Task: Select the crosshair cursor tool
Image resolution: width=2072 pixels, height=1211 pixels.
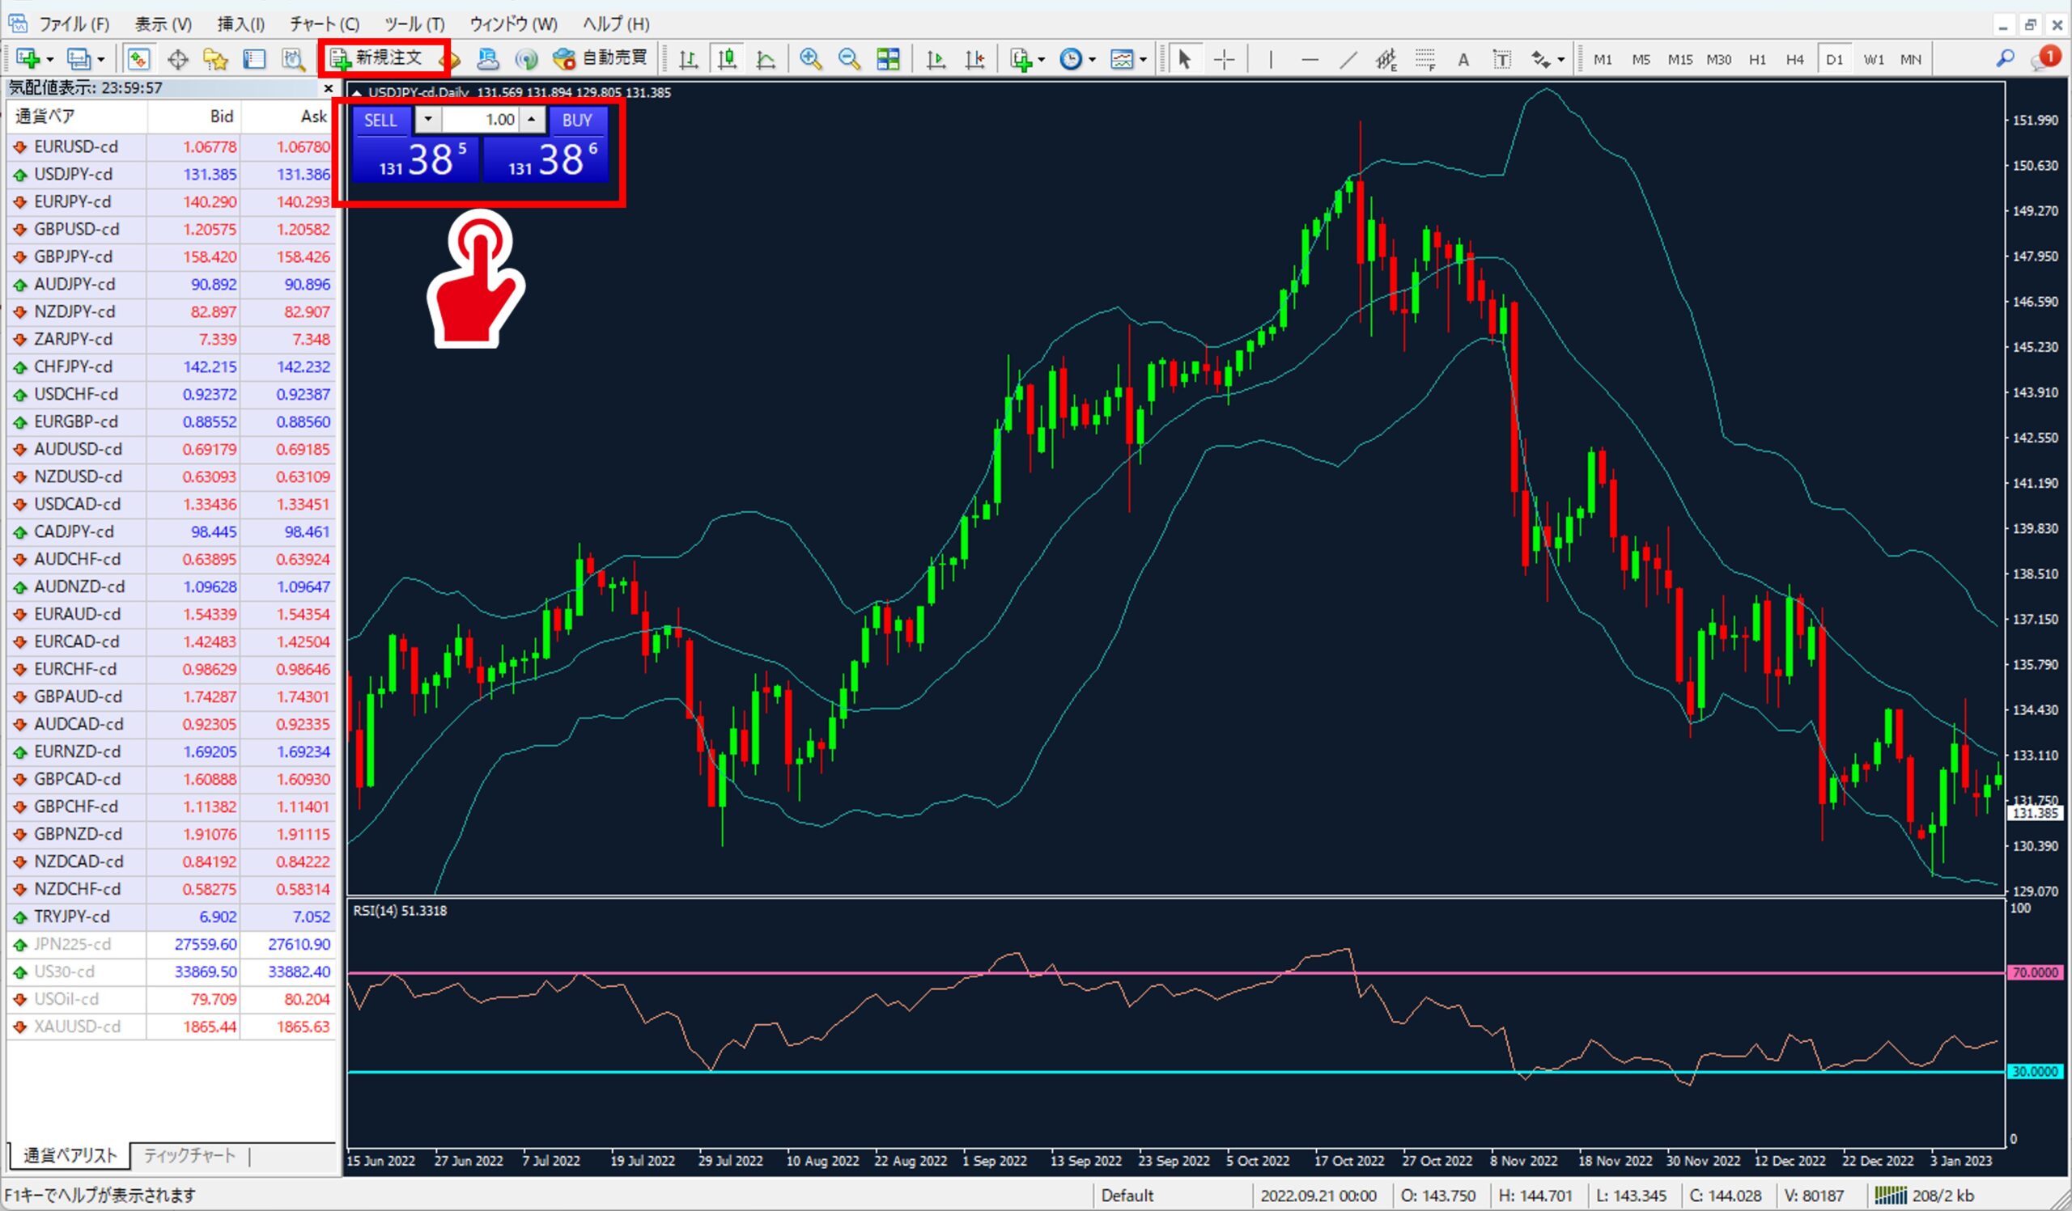Action: tap(1224, 59)
